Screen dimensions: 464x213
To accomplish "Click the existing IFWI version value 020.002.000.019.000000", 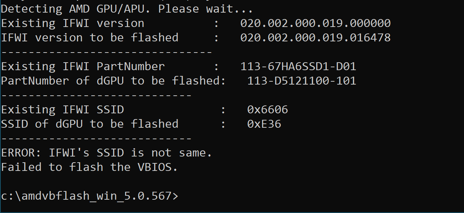I will coord(315,23).
